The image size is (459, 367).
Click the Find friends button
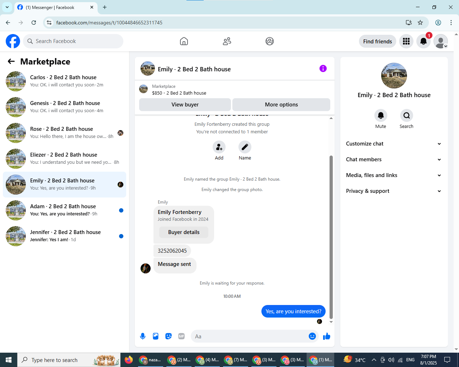coord(378,41)
